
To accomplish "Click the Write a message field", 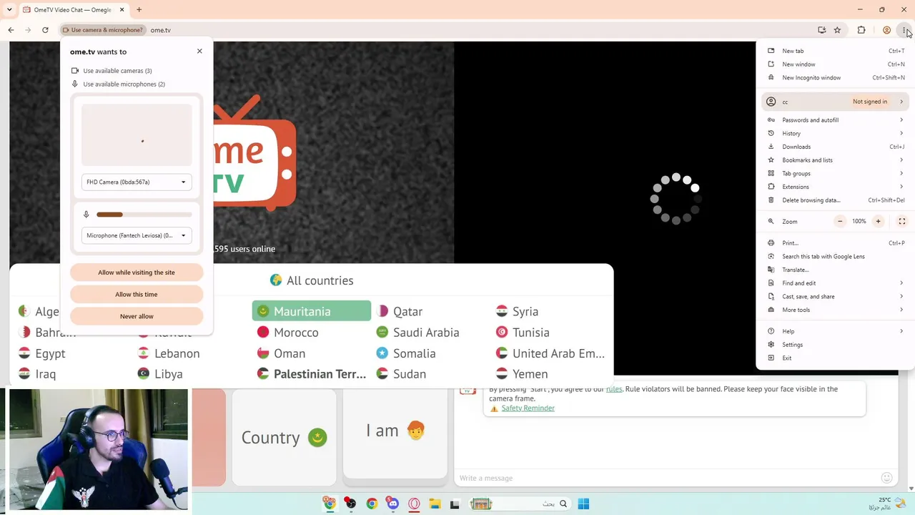I will point(665,478).
